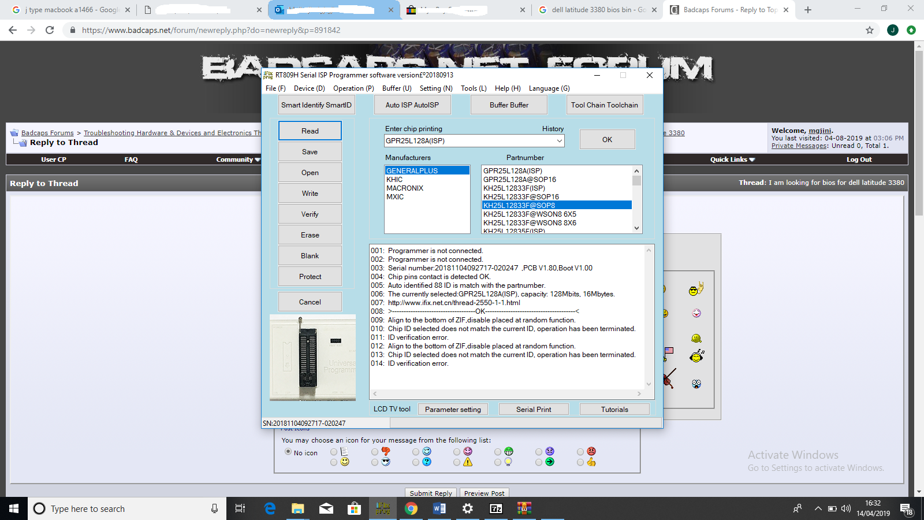Click the browser reload icon
The width and height of the screenshot is (924, 520).
(50, 30)
